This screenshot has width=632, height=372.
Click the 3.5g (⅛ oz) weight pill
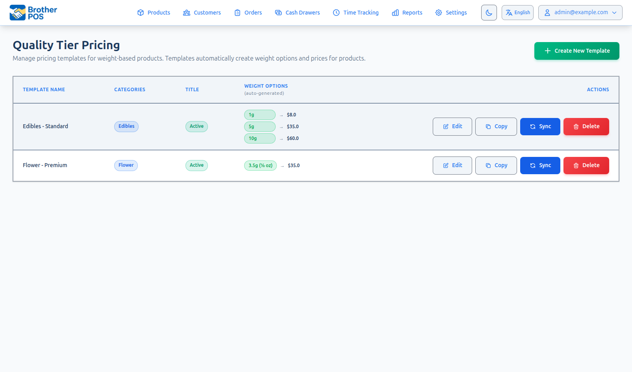click(260, 165)
